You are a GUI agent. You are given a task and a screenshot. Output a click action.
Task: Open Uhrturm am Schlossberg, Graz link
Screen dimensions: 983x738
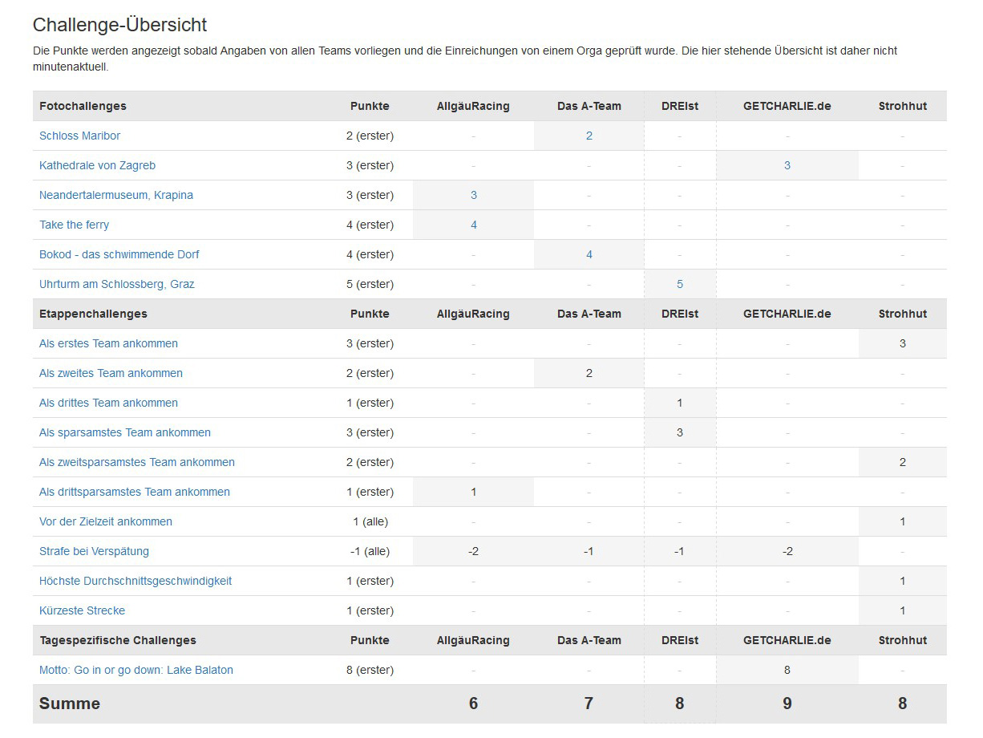[x=116, y=284]
